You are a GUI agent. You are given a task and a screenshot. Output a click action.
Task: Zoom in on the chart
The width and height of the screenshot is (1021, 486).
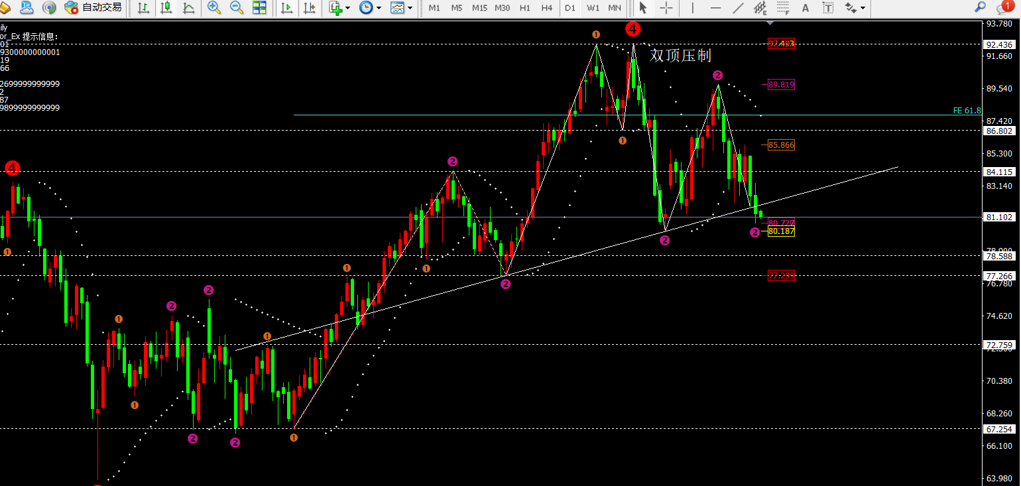[x=214, y=8]
